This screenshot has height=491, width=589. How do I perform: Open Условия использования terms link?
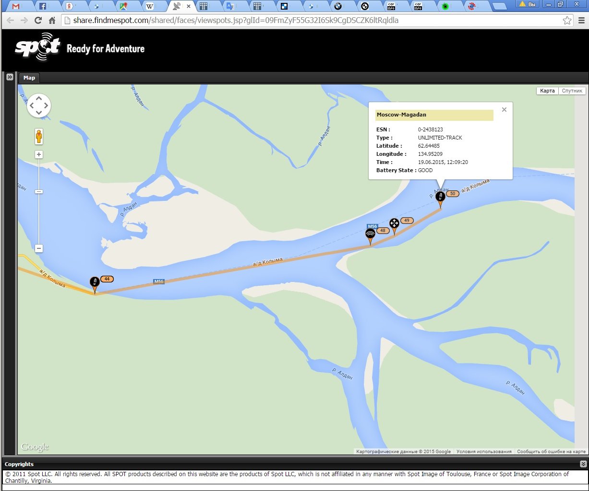pos(483,452)
